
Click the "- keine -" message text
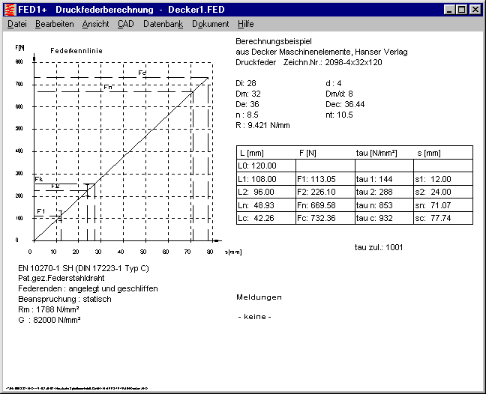coord(254,318)
